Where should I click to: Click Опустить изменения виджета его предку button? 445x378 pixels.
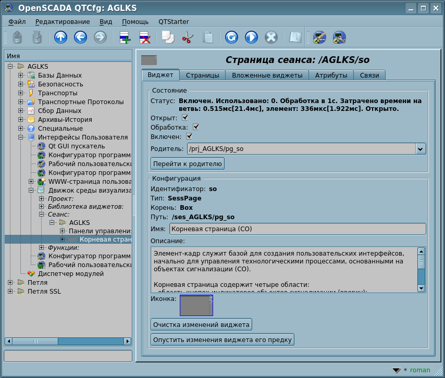click(222, 339)
